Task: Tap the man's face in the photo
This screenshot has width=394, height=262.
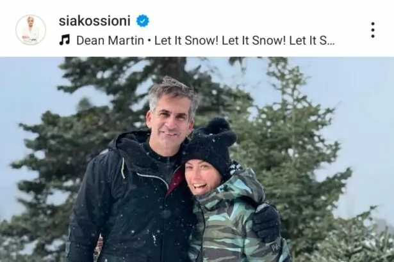Action: coord(170,118)
